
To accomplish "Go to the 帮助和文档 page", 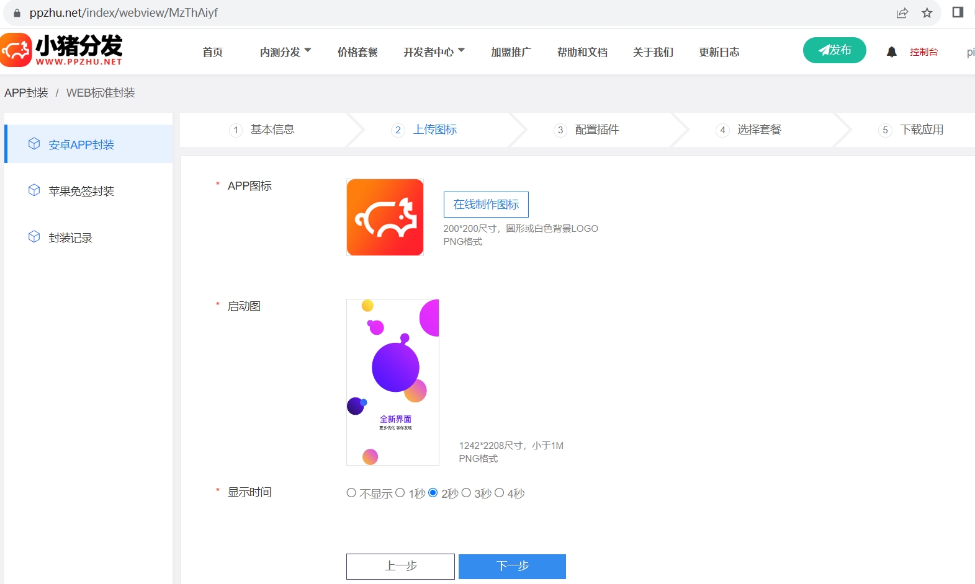I will point(582,52).
